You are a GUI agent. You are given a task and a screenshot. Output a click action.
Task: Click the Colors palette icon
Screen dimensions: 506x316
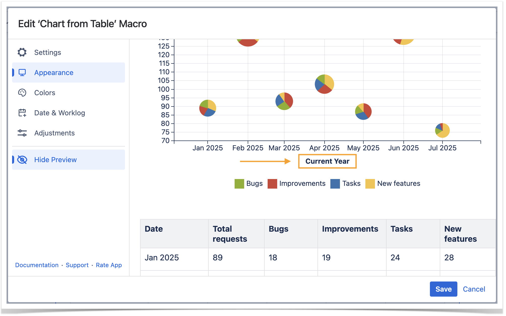(22, 93)
